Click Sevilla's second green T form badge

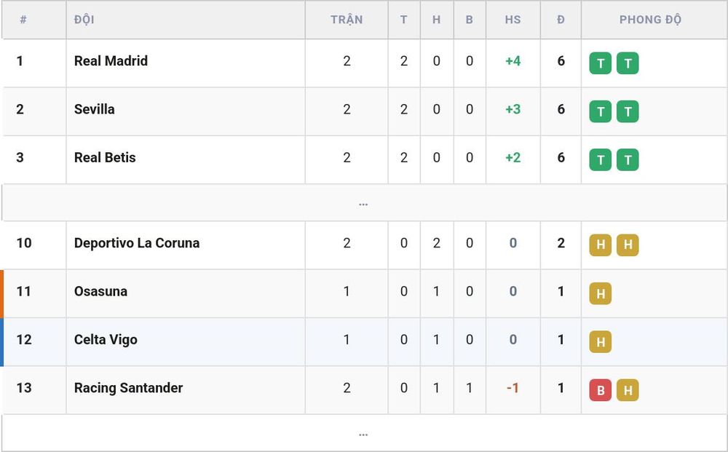(628, 111)
